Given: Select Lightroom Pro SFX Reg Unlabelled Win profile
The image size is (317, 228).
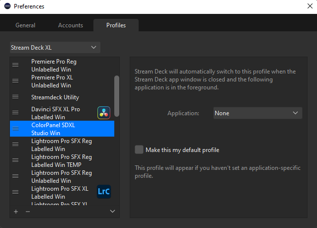Looking at the screenshot, I should (62, 176).
